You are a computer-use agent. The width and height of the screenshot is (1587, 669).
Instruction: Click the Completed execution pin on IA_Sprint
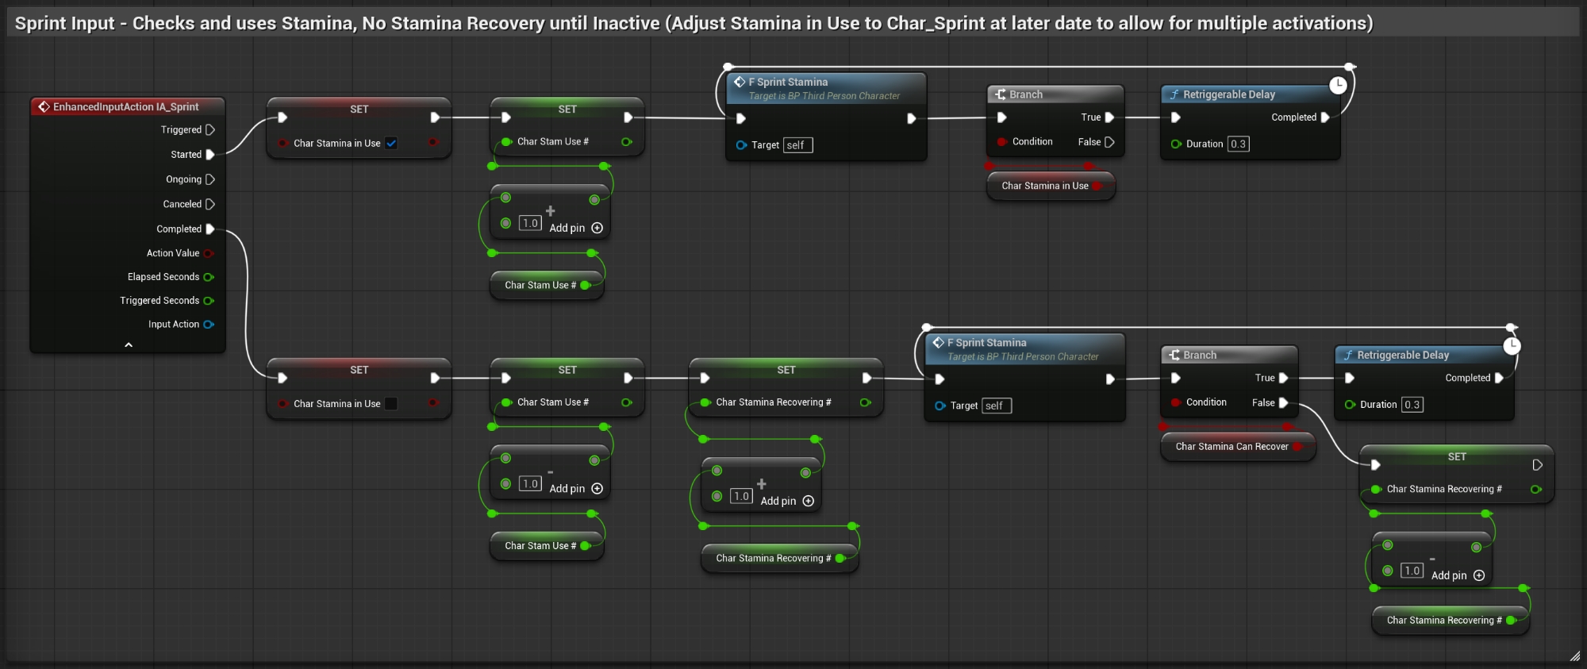click(x=209, y=229)
